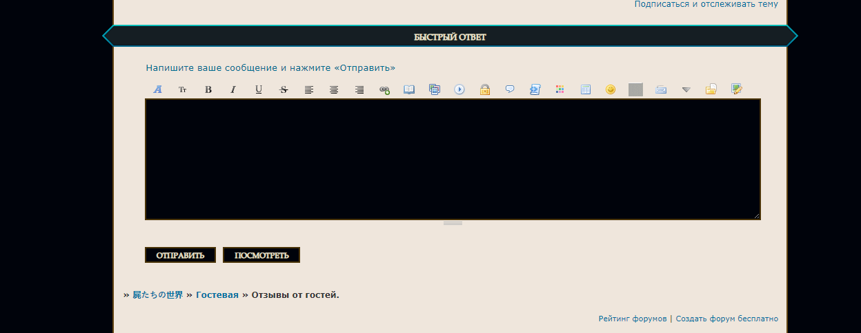Open the smileys picker
Image resolution: width=861 pixels, height=333 pixels.
click(611, 89)
